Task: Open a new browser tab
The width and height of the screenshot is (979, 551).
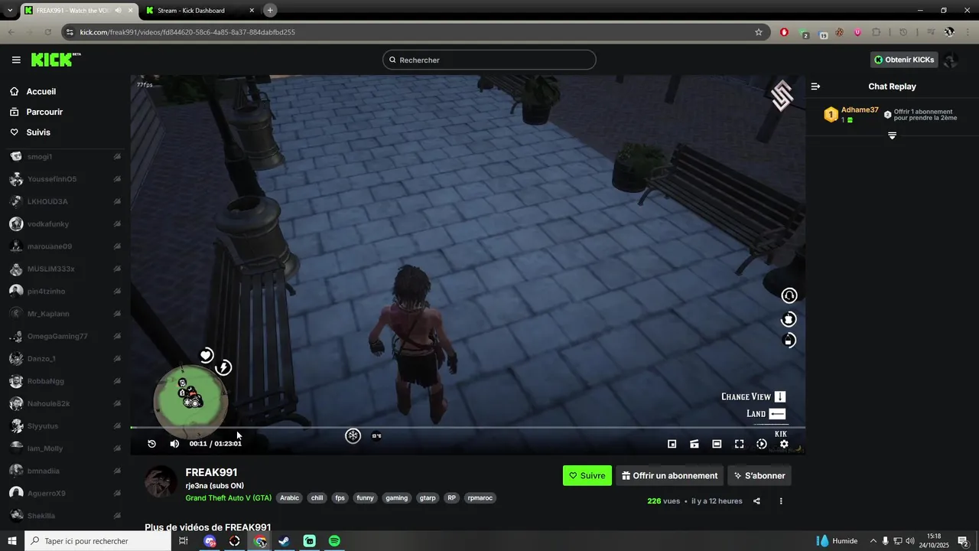Action: (x=270, y=11)
